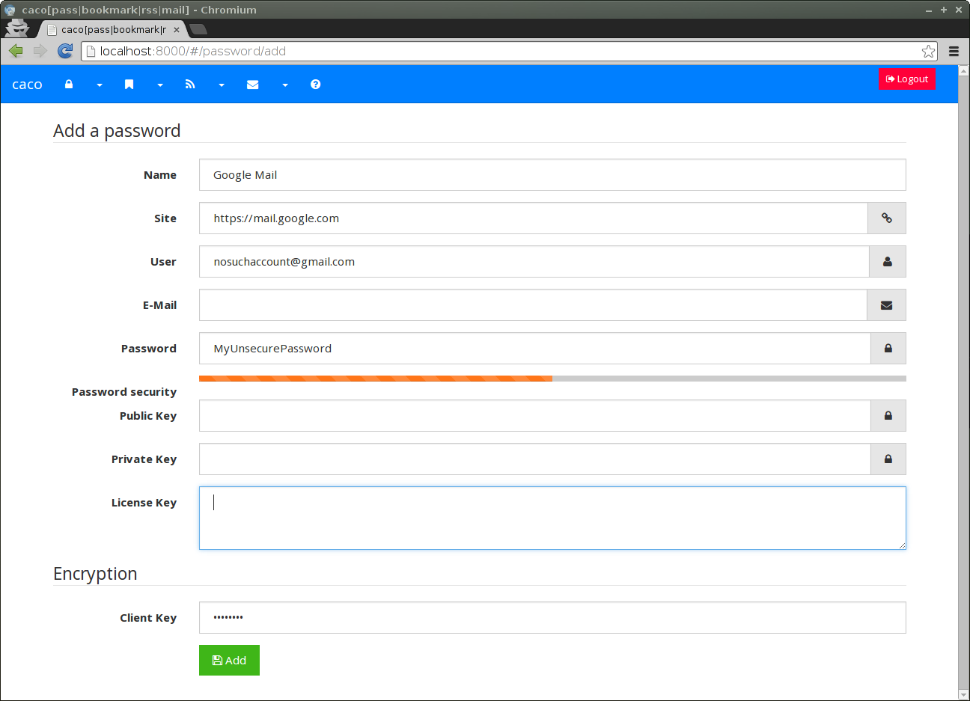Click the Add a password heading
The height and width of the screenshot is (701, 970).
click(x=117, y=130)
